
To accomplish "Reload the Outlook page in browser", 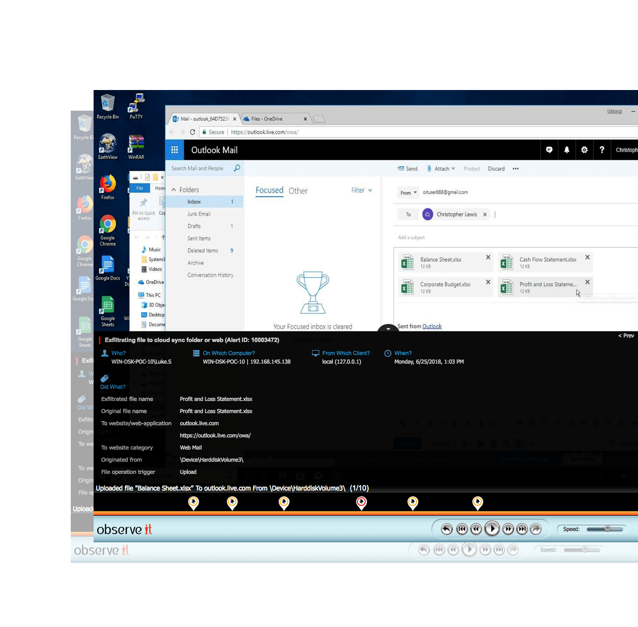I will pyautogui.click(x=192, y=132).
